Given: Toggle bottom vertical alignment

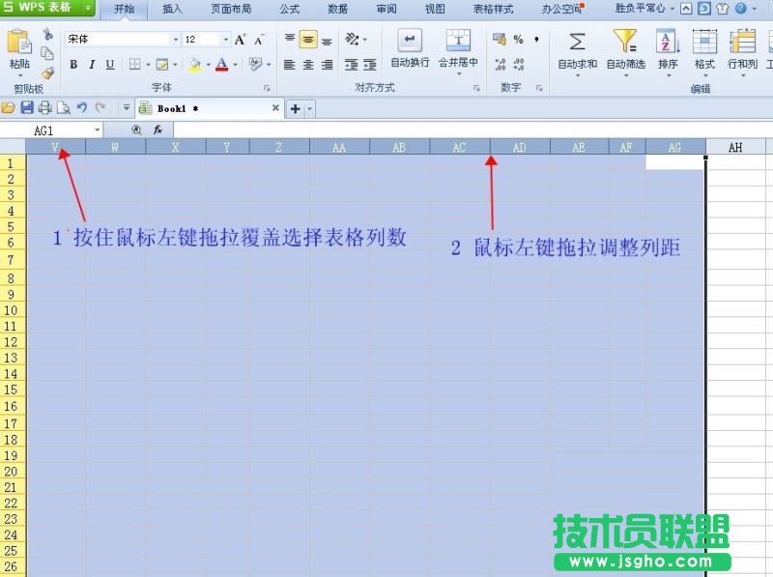Looking at the screenshot, I should (327, 42).
